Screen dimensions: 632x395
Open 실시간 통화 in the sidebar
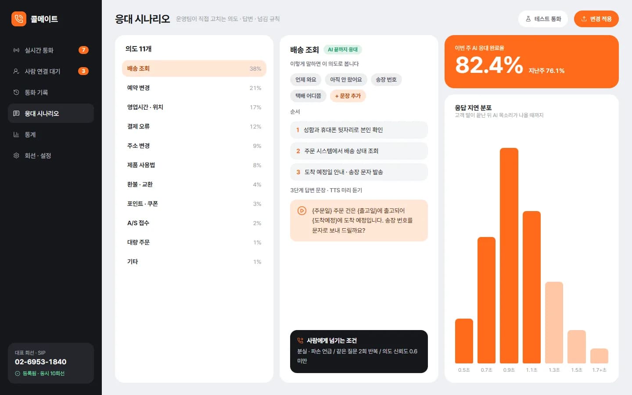51,50
